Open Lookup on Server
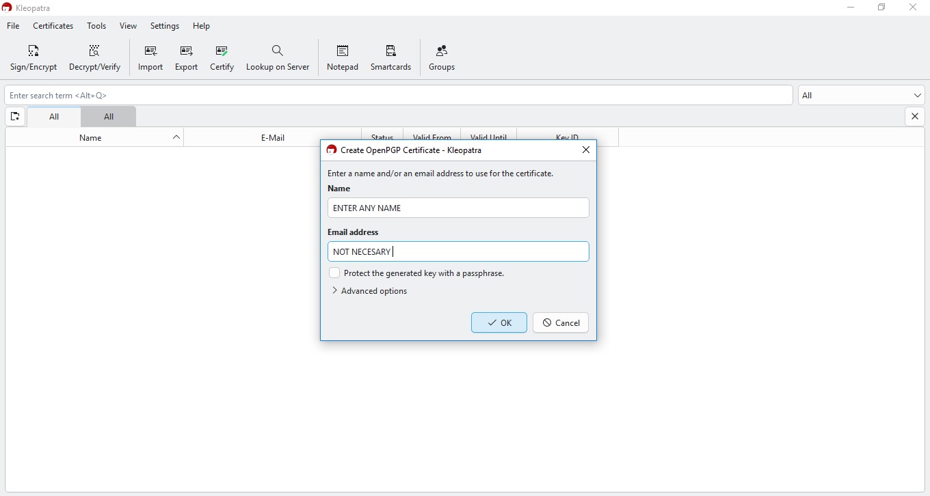The image size is (930, 496). pyautogui.click(x=278, y=58)
